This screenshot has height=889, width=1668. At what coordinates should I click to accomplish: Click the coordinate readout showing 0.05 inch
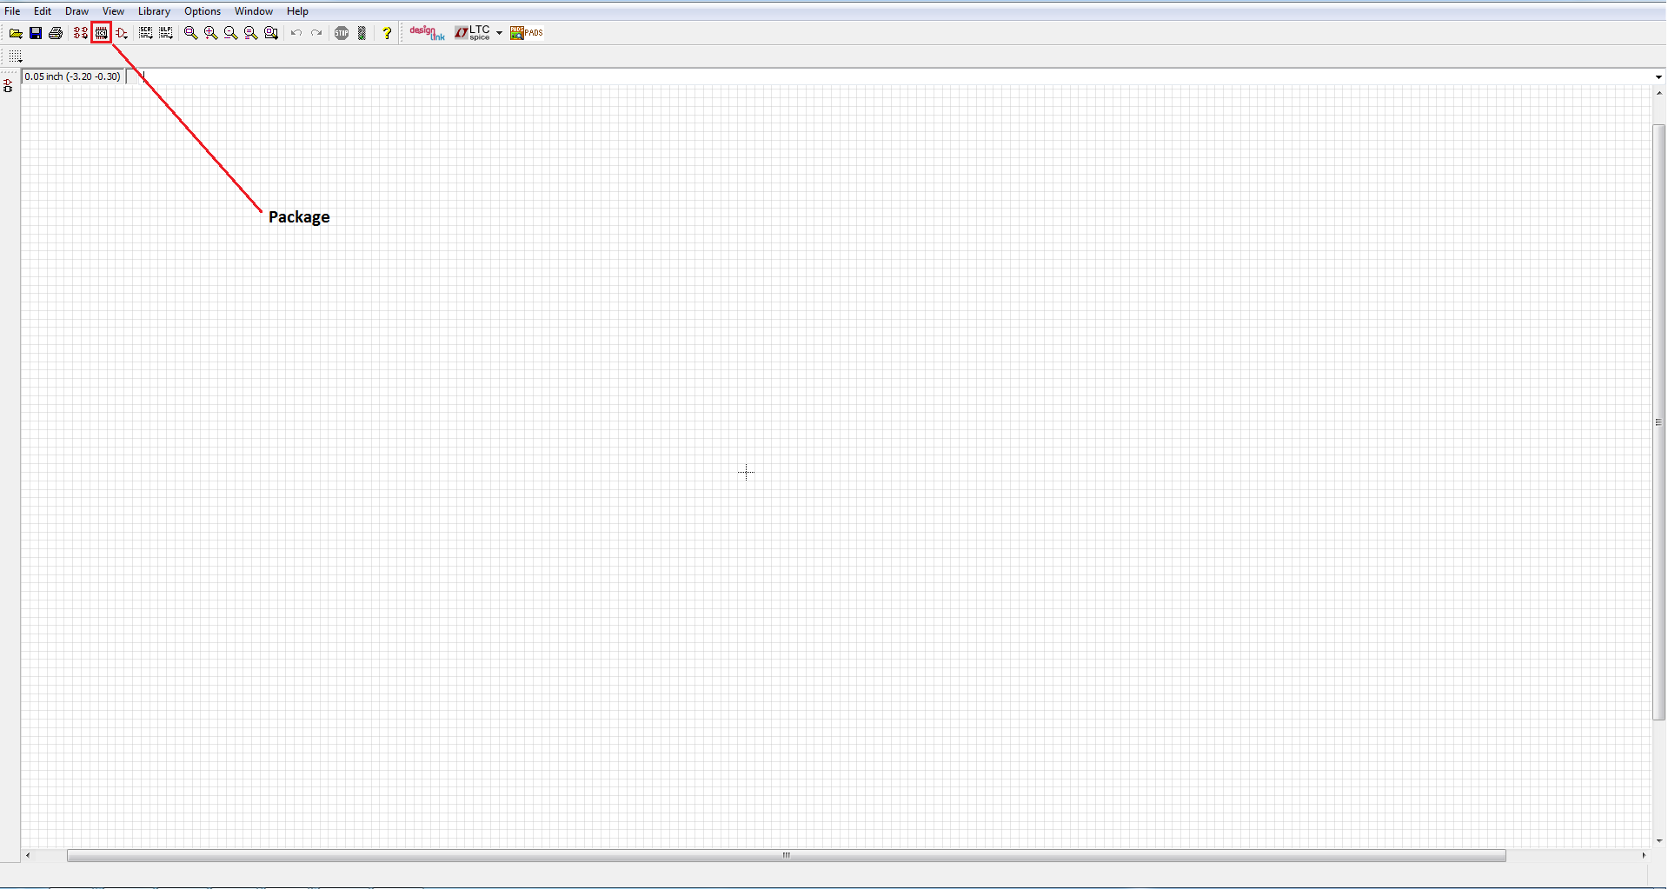[72, 76]
